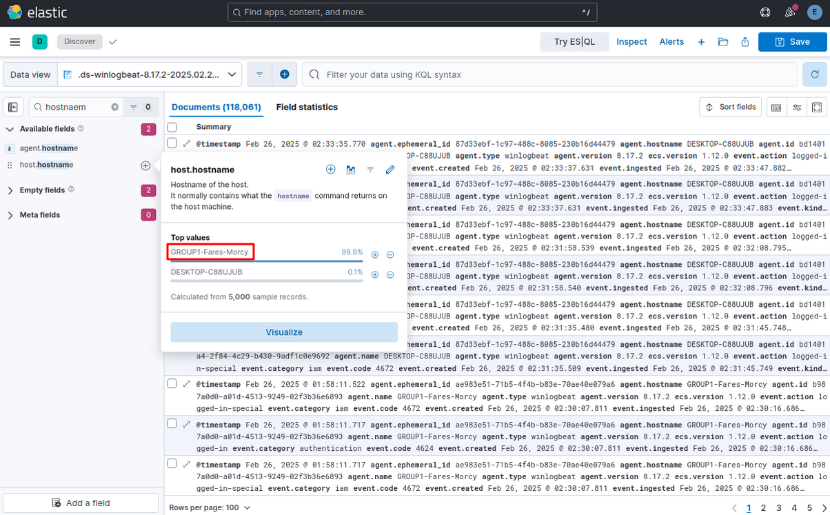The width and height of the screenshot is (830, 515).
Task: Open the Inspect menu item
Action: click(631, 42)
